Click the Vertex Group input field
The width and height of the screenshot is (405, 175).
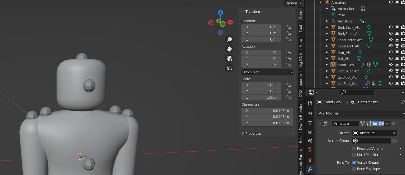coord(371,141)
